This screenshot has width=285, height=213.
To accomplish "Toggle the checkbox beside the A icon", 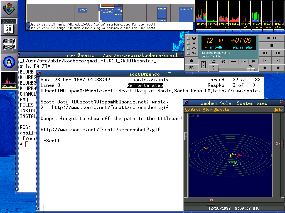I will coord(189,38).
